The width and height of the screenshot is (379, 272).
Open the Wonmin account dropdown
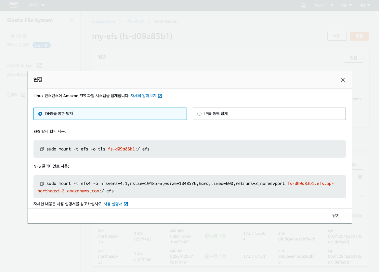tap(324, 5)
